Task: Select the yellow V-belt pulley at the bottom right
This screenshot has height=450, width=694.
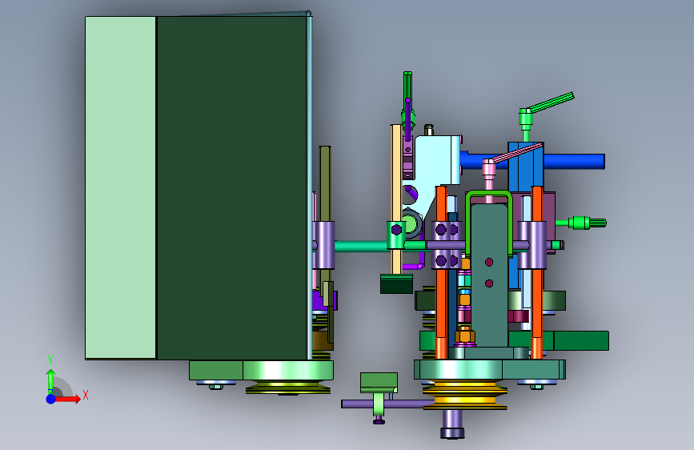Action: click(465, 395)
